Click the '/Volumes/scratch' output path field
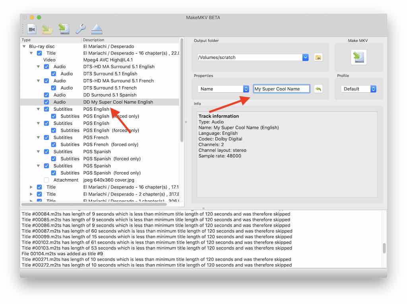 click(250, 57)
